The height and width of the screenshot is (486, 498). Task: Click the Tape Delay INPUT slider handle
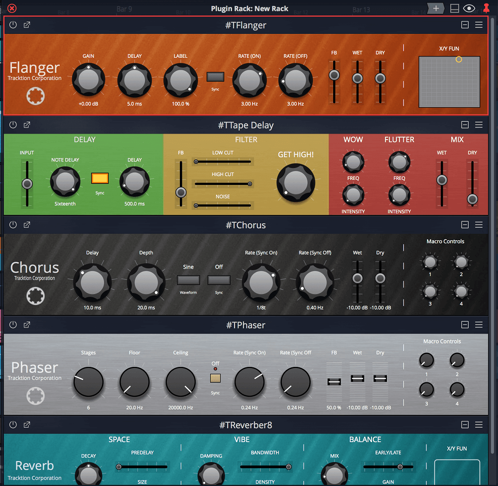coord(27,183)
